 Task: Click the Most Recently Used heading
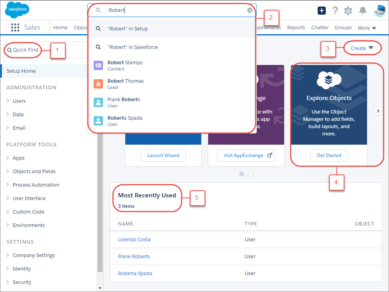coord(147,195)
